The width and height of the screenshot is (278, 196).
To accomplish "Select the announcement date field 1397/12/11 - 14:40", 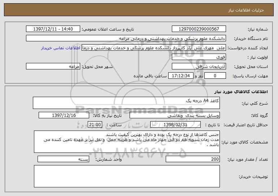I will pyautogui.click(x=53, y=29).
